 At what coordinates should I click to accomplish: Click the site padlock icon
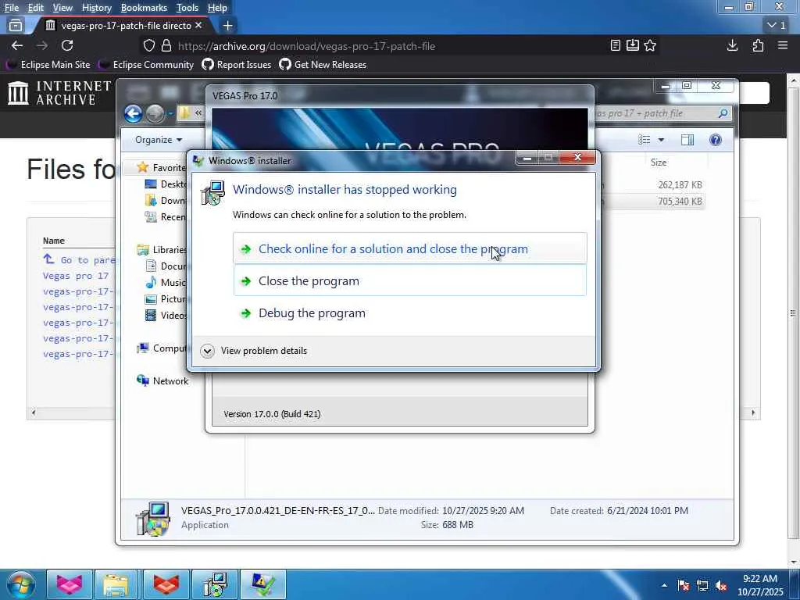pos(166,45)
